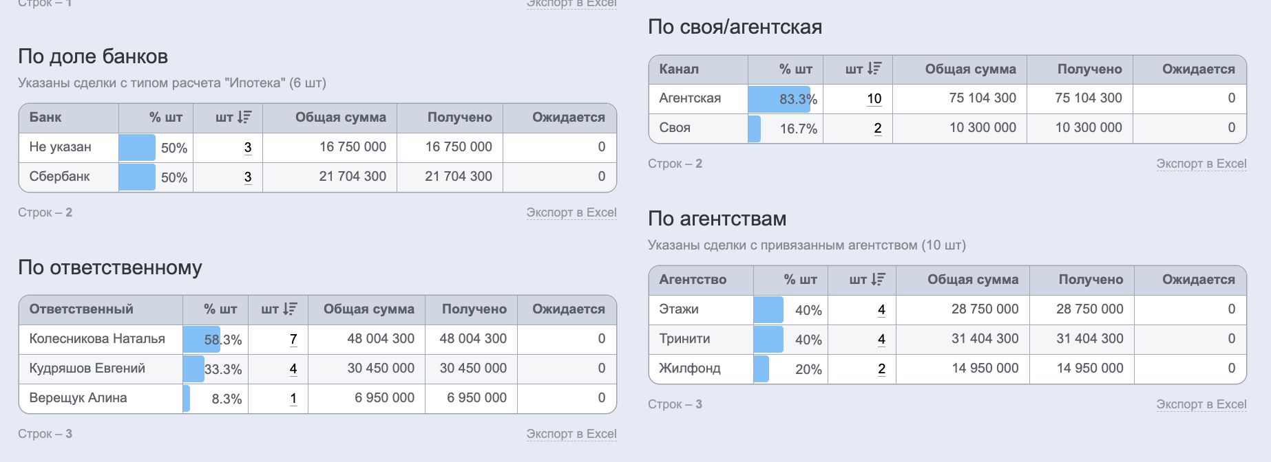Open the 7 deals of Колесникова Наталья
Viewport: 1271px width, 462px height.
point(293,339)
